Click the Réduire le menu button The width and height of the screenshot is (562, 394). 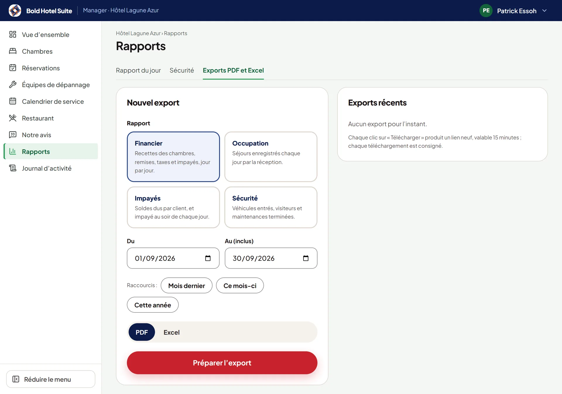[51, 379]
